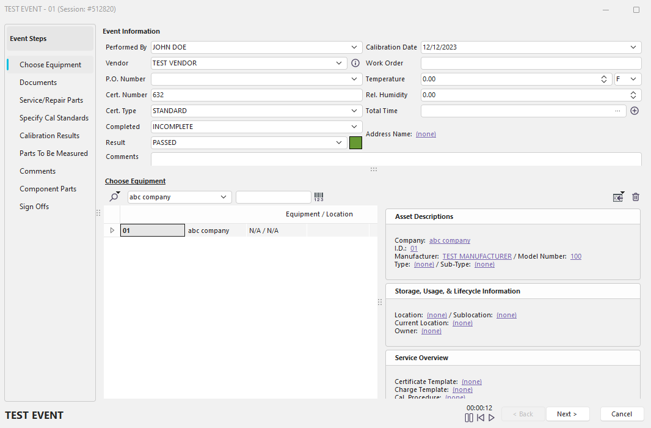Start the timer with play icon
The width and height of the screenshot is (651, 428).
[492, 418]
